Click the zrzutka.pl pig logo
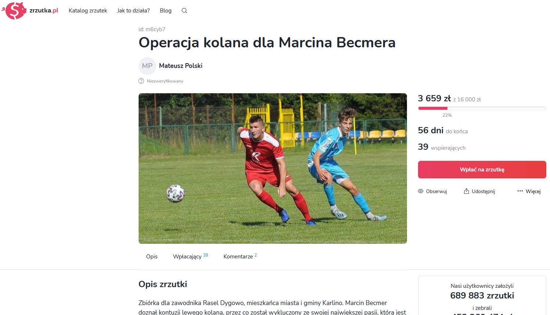 14,10
